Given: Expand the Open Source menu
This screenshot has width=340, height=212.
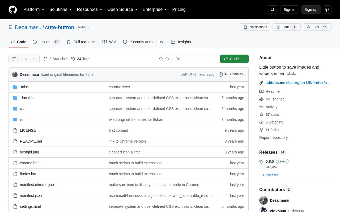Looking at the screenshot, I should 122,10.
